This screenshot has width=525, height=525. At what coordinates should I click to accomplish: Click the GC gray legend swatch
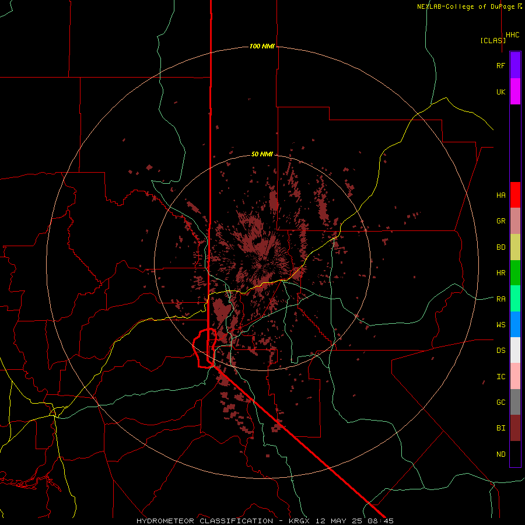pyautogui.click(x=515, y=402)
